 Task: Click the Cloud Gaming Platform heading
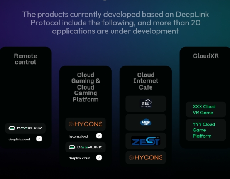tap(86, 87)
